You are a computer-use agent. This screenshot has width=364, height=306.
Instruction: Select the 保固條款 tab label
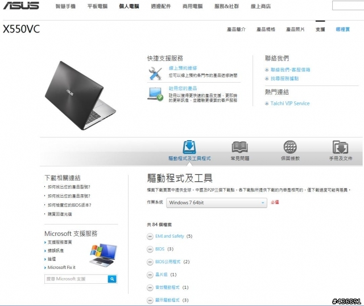pos(290,158)
